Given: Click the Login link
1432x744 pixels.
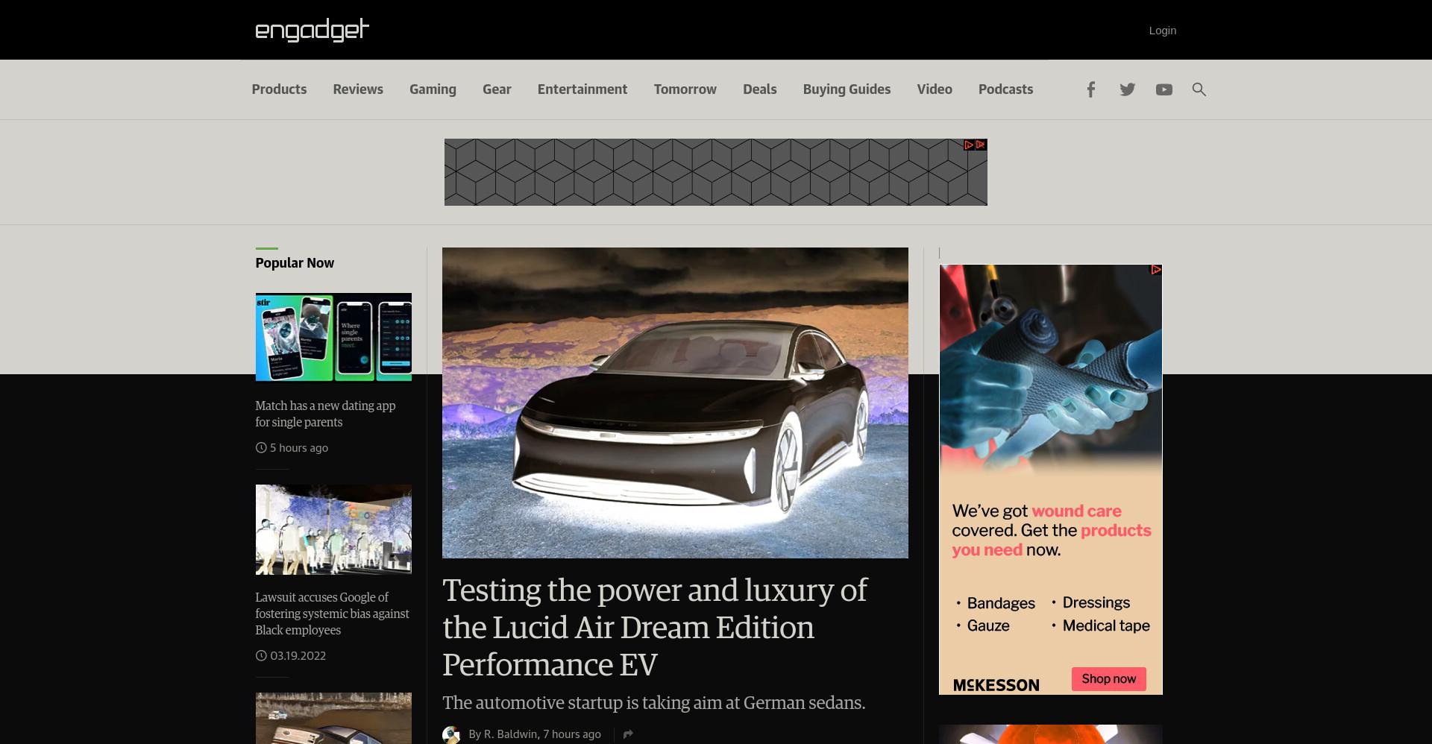Looking at the screenshot, I should point(1162,31).
